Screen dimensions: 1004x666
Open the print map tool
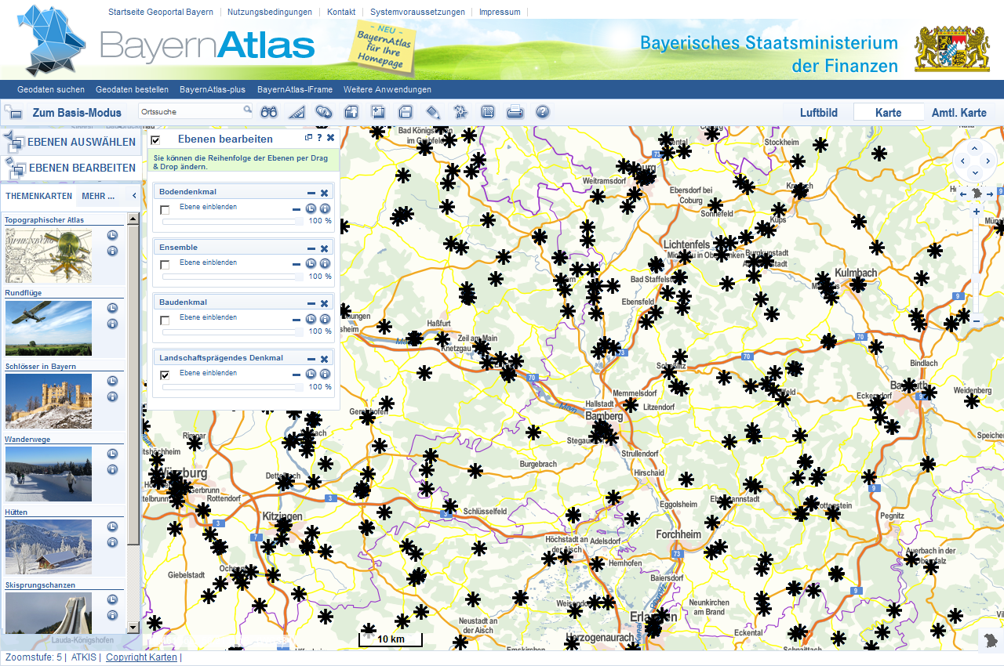pyautogui.click(x=515, y=112)
